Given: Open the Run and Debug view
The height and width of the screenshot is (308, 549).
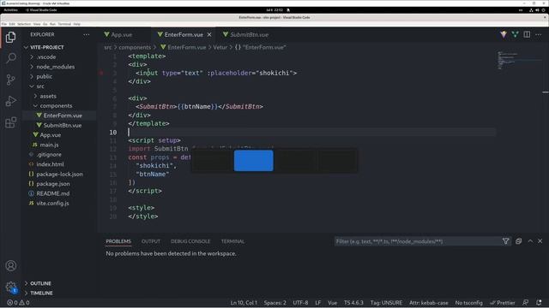Looking at the screenshot, I should (11, 101).
